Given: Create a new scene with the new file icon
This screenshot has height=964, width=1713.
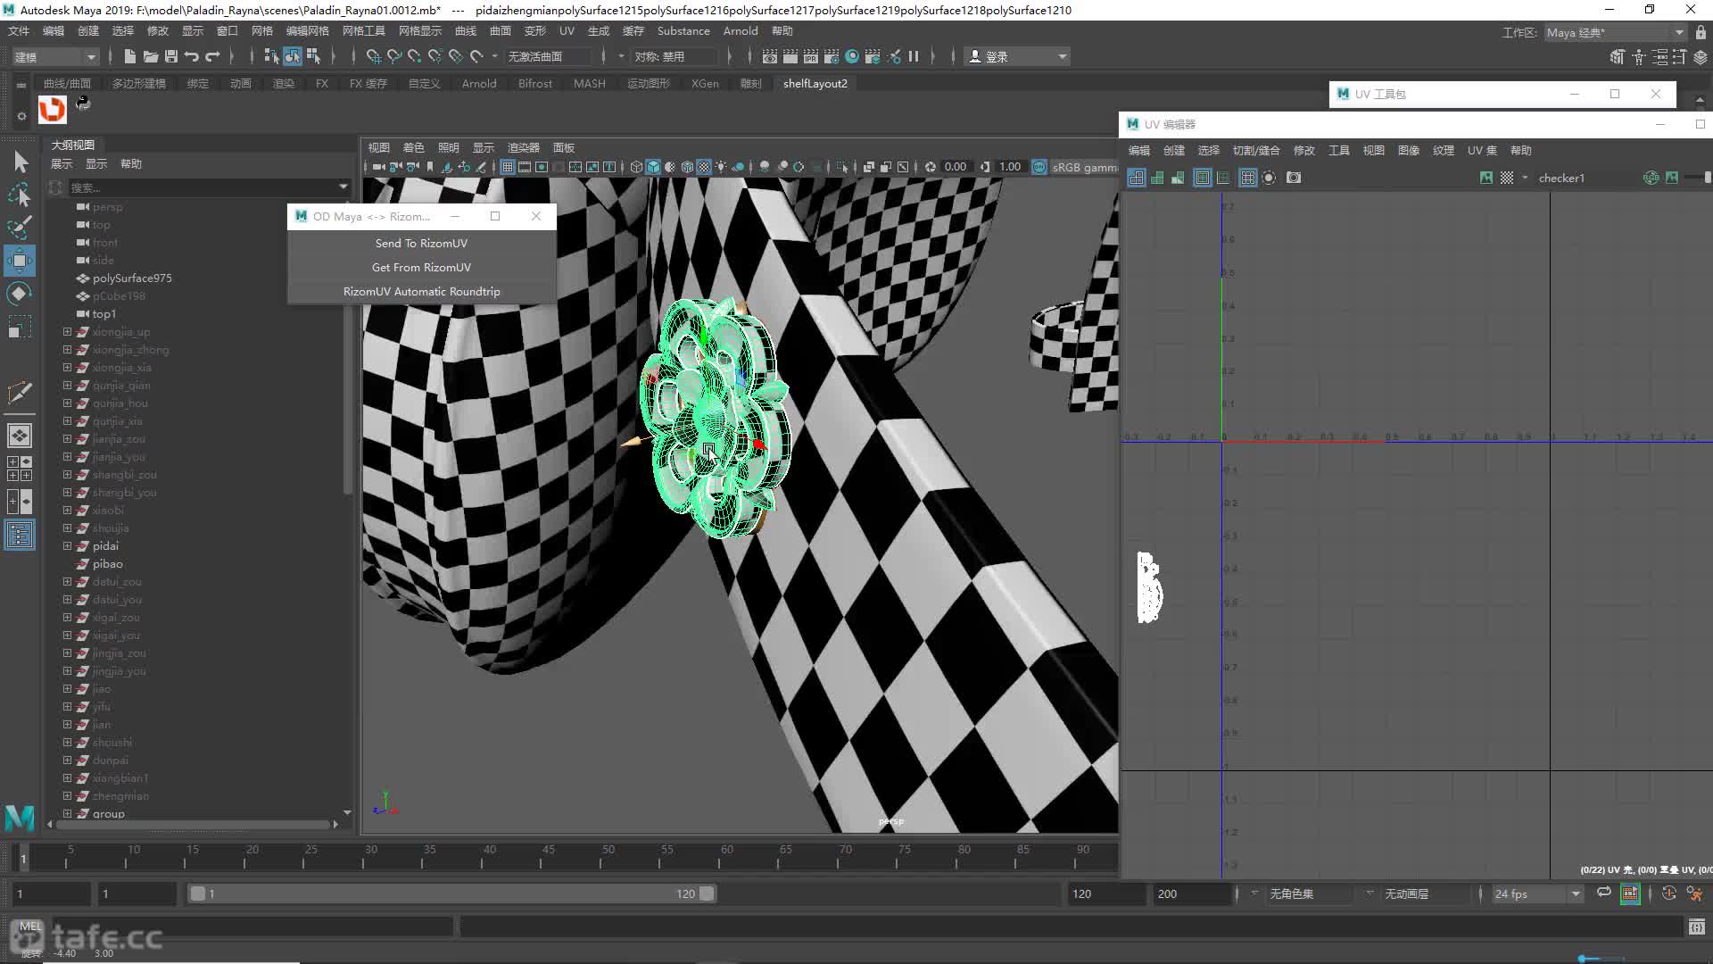Looking at the screenshot, I should tap(130, 56).
